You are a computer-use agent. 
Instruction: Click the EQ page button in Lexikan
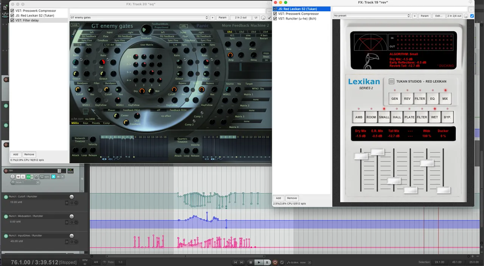pyautogui.click(x=433, y=99)
